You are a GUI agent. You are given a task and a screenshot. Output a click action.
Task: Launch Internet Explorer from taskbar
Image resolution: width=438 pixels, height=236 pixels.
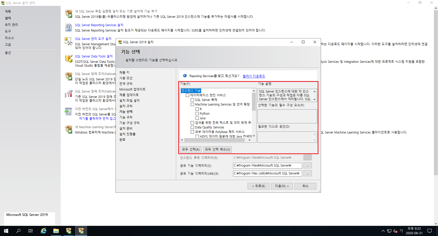[x=44, y=231]
